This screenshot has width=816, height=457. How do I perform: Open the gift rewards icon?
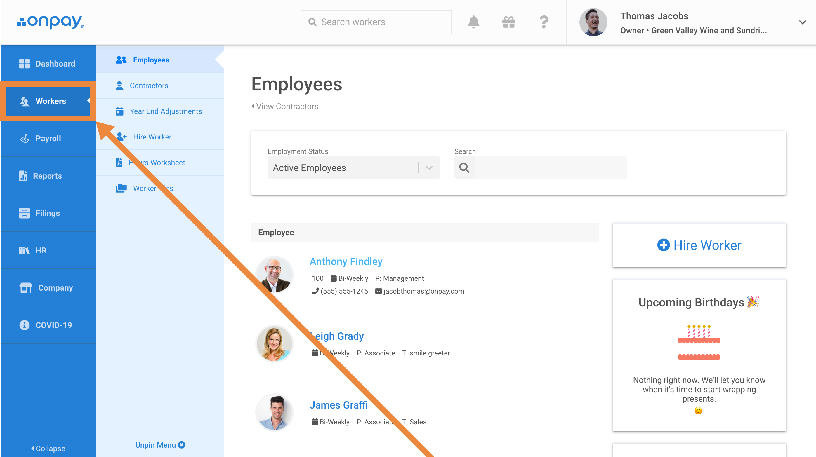click(509, 22)
